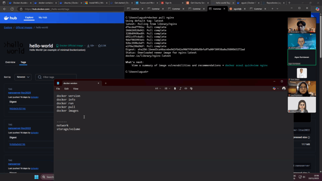Click the insert link icon in Notepad
Viewport: 322px width, 181px height.
click(186, 89)
